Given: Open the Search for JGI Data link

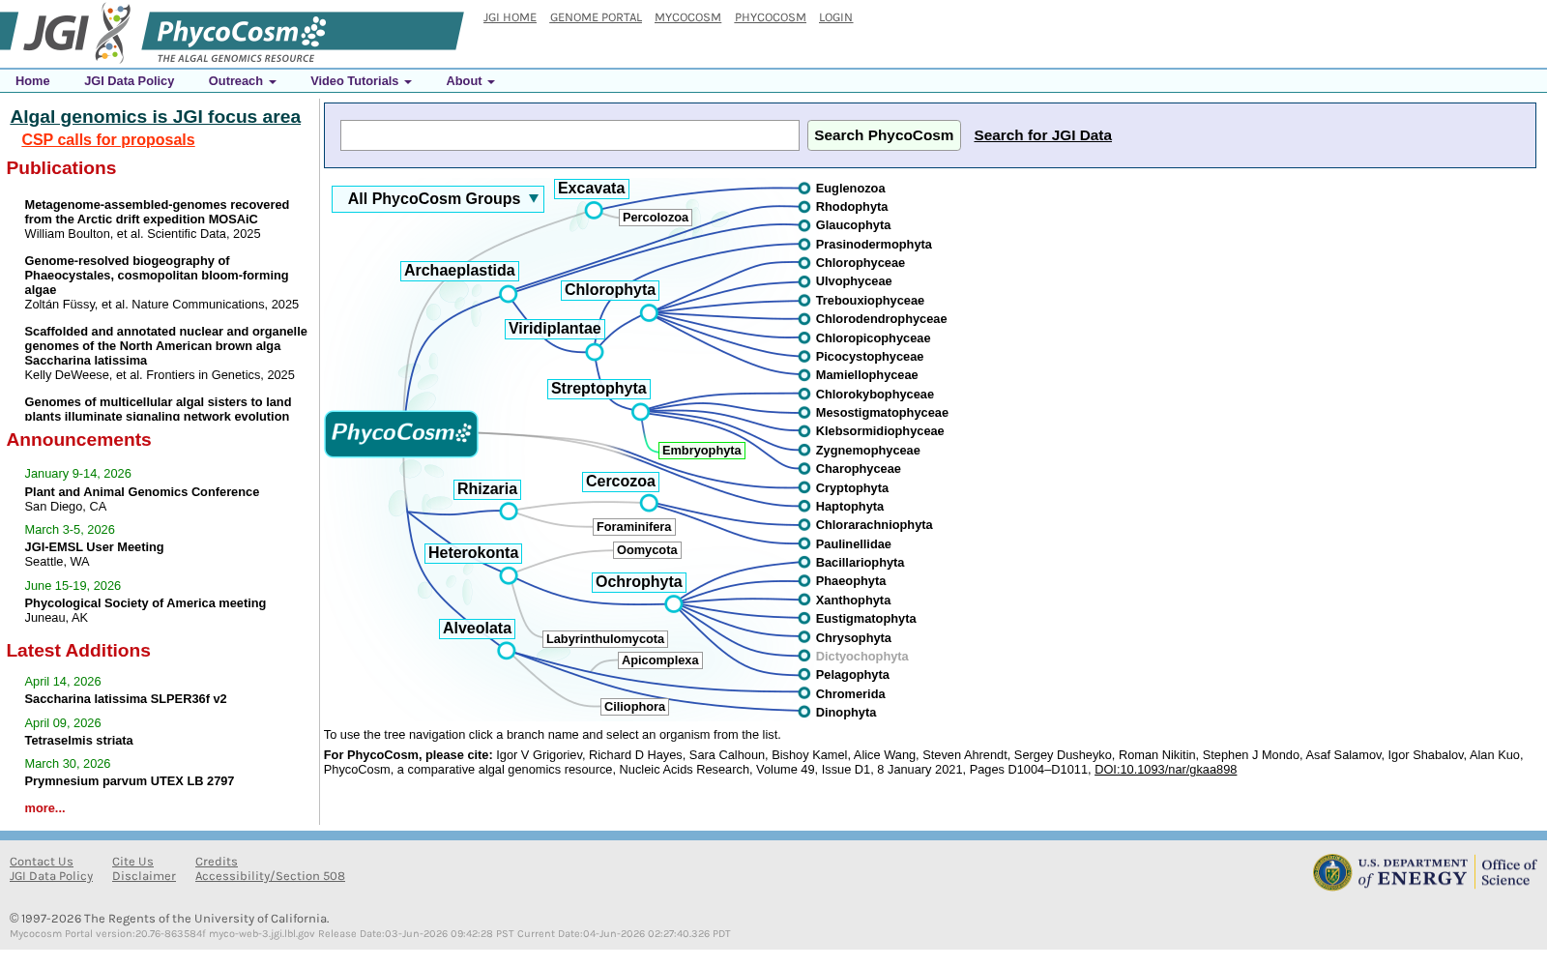Looking at the screenshot, I should coord(1042,135).
